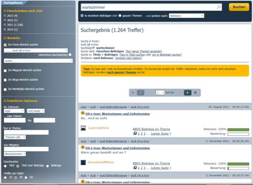This screenshot has width=253, height=185.
Task: Click the 'Nur in Thema' input field
Action: (x=26, y=132)
